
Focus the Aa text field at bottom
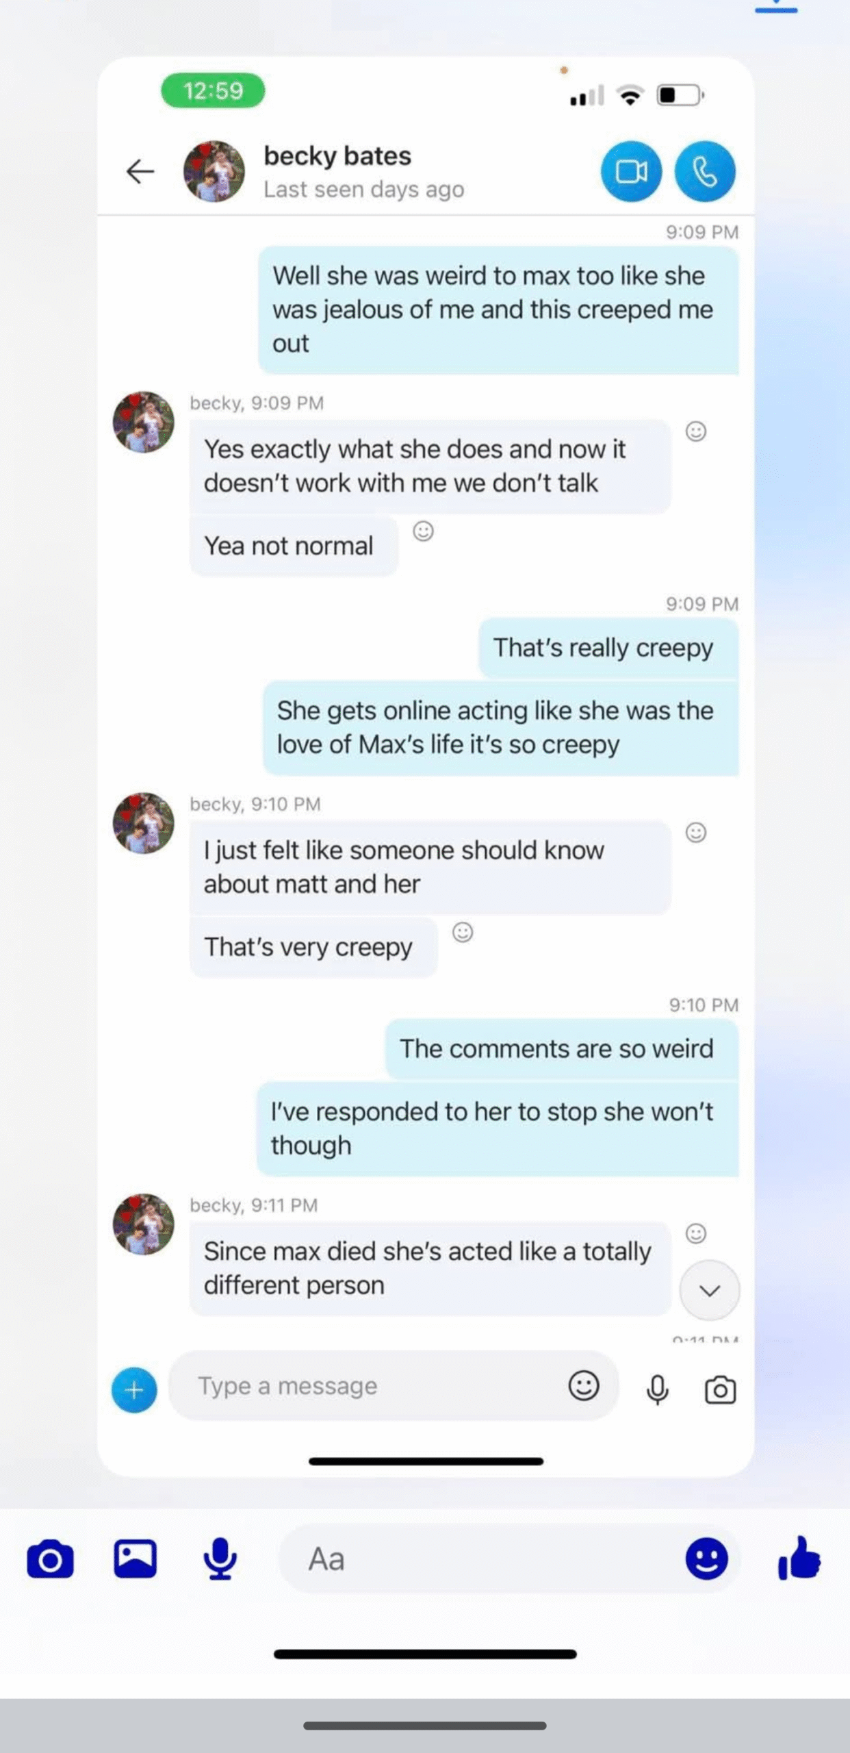pos(479,1559)
